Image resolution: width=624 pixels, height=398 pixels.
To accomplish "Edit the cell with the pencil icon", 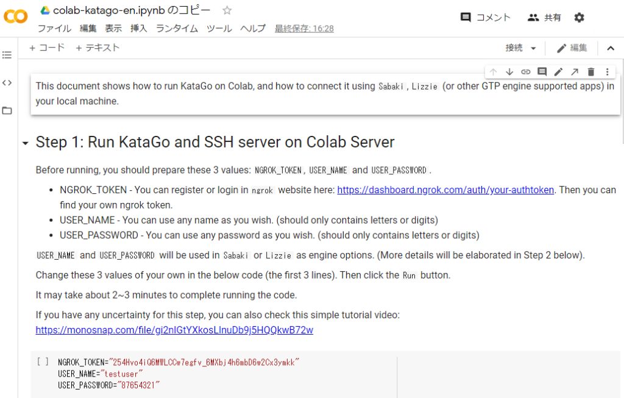I will pos(558,72).
